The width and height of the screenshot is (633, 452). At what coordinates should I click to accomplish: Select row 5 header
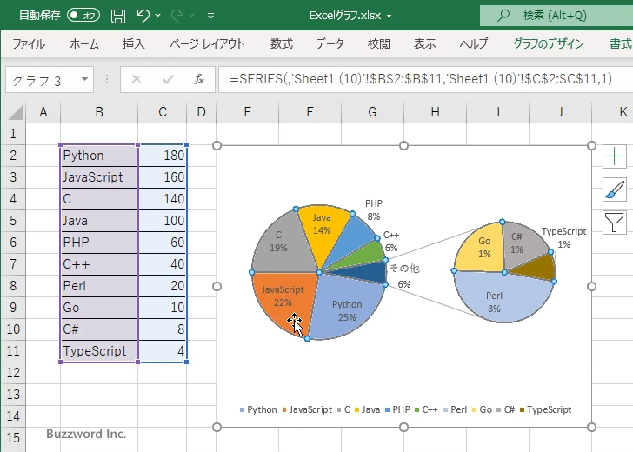click(13, 221)
